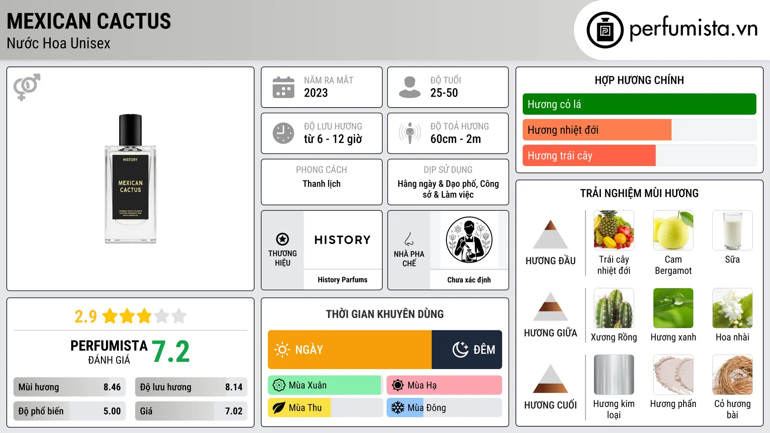Click the Trái cây nhiệt đới fruit image
The width and height of the screenshot is (770, 433).
coord(614,230)
